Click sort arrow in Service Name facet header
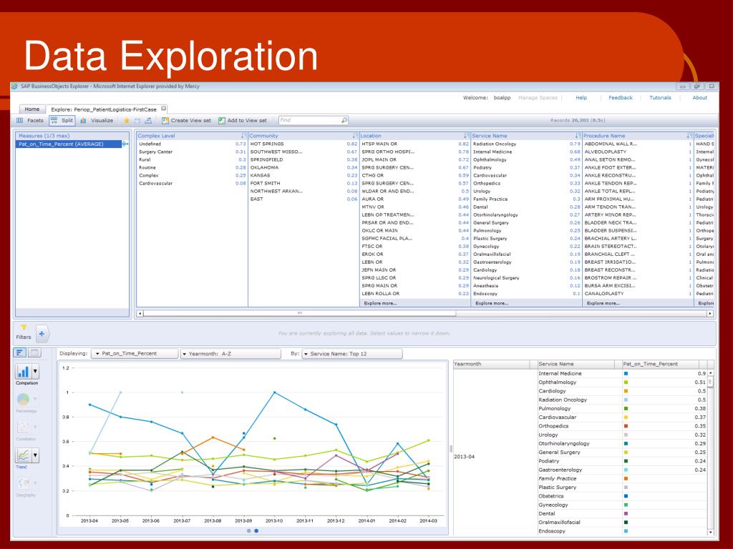Image resolution: width=733 pixels, height=549 pixels. pyautogui.click(x=577, y=136)
